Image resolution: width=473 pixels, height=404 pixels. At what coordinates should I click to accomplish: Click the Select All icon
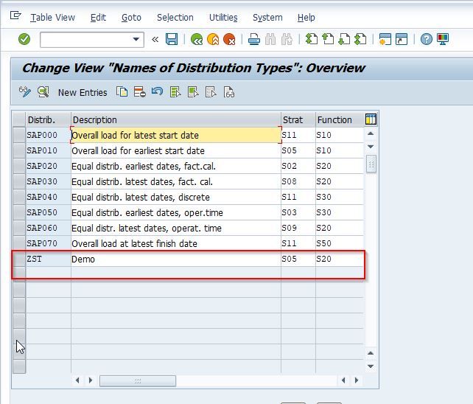(x=175, y=92)
